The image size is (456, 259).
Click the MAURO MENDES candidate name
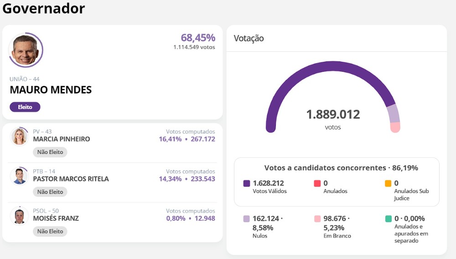pos(51,90)
